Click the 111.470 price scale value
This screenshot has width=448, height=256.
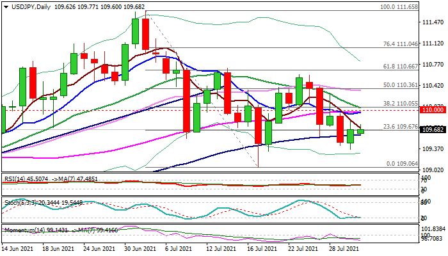tap(433, 22)
